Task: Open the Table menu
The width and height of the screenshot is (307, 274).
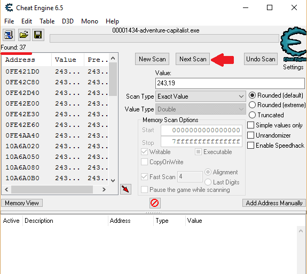Action: (x=47, y=21)
